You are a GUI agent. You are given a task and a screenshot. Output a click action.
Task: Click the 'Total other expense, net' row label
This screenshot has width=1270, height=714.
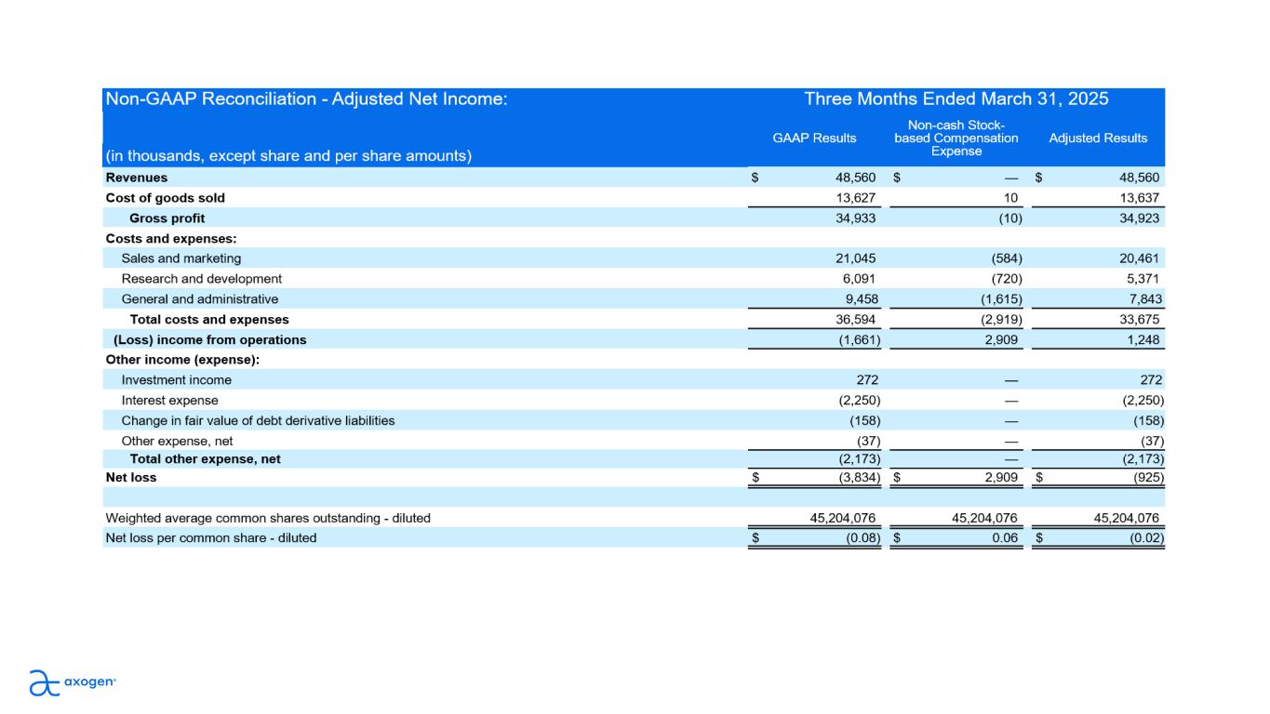[x=205, y=459]
